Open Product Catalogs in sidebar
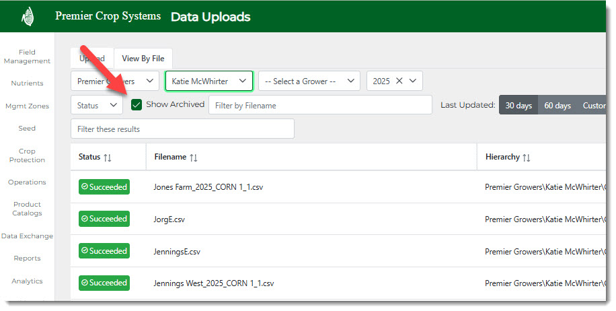 coord(27,209)
